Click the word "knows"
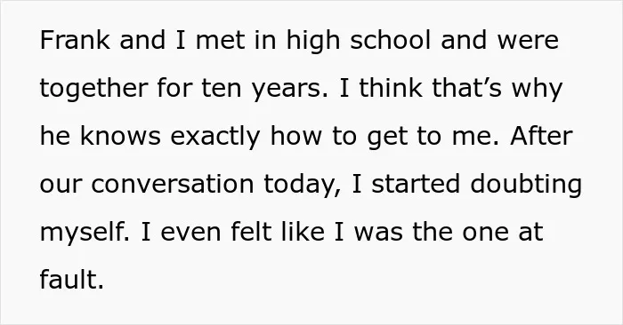 pyautogui.click(x=120, y=136)
